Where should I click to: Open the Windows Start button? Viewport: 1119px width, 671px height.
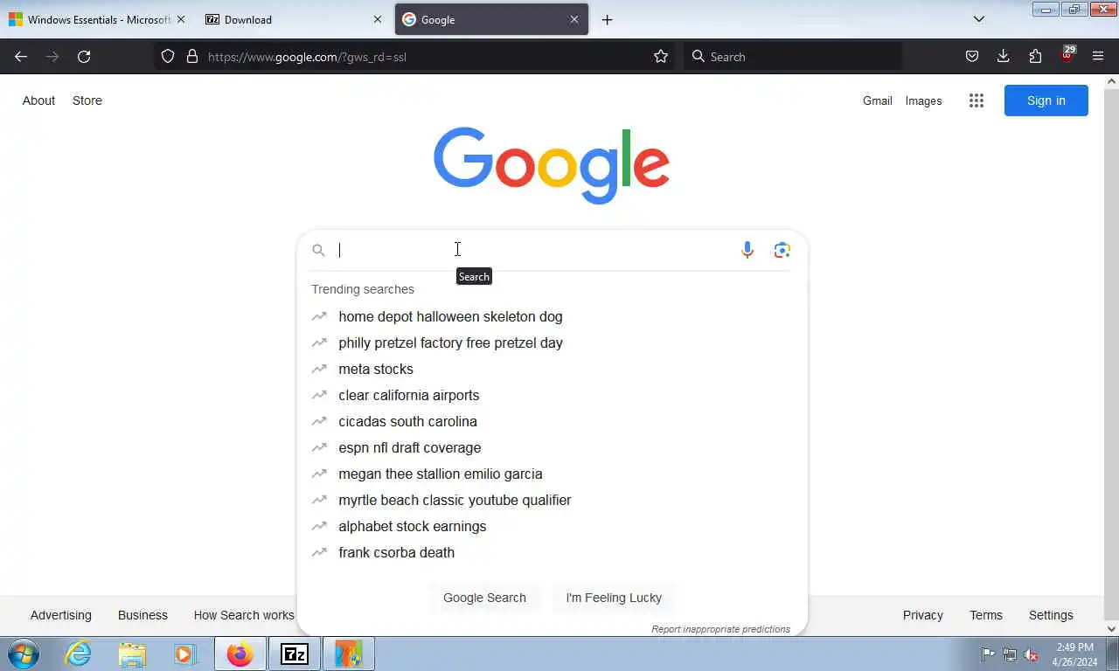click(x=24, y=654)
